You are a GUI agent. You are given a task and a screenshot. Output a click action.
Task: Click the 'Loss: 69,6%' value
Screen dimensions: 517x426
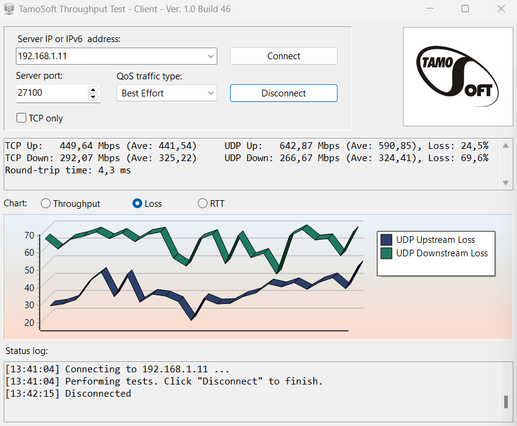tap(458, 158)
